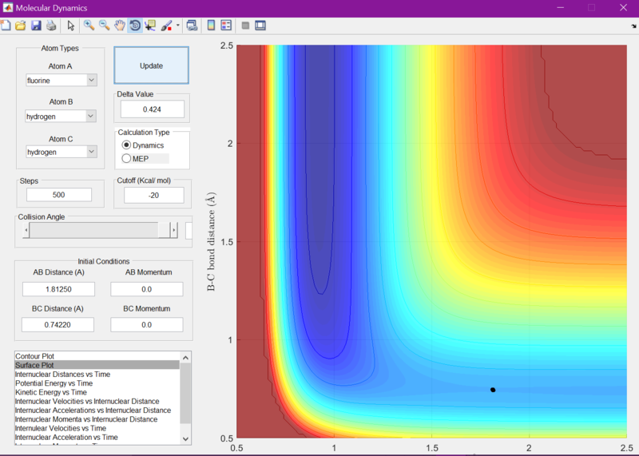The height and width of the screenshot is (456, 639).
Task: Click the Print Figure icon
Action: pyautogui.click(x=51, y=26)
